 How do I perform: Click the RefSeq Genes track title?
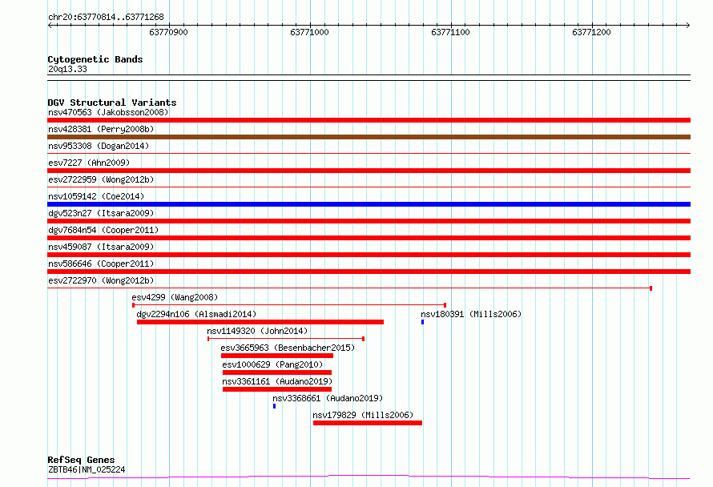point(81,460)
